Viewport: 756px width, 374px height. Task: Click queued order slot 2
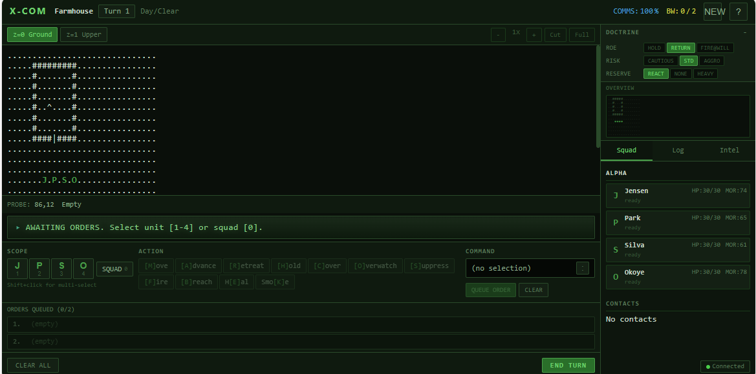point(301,341)
